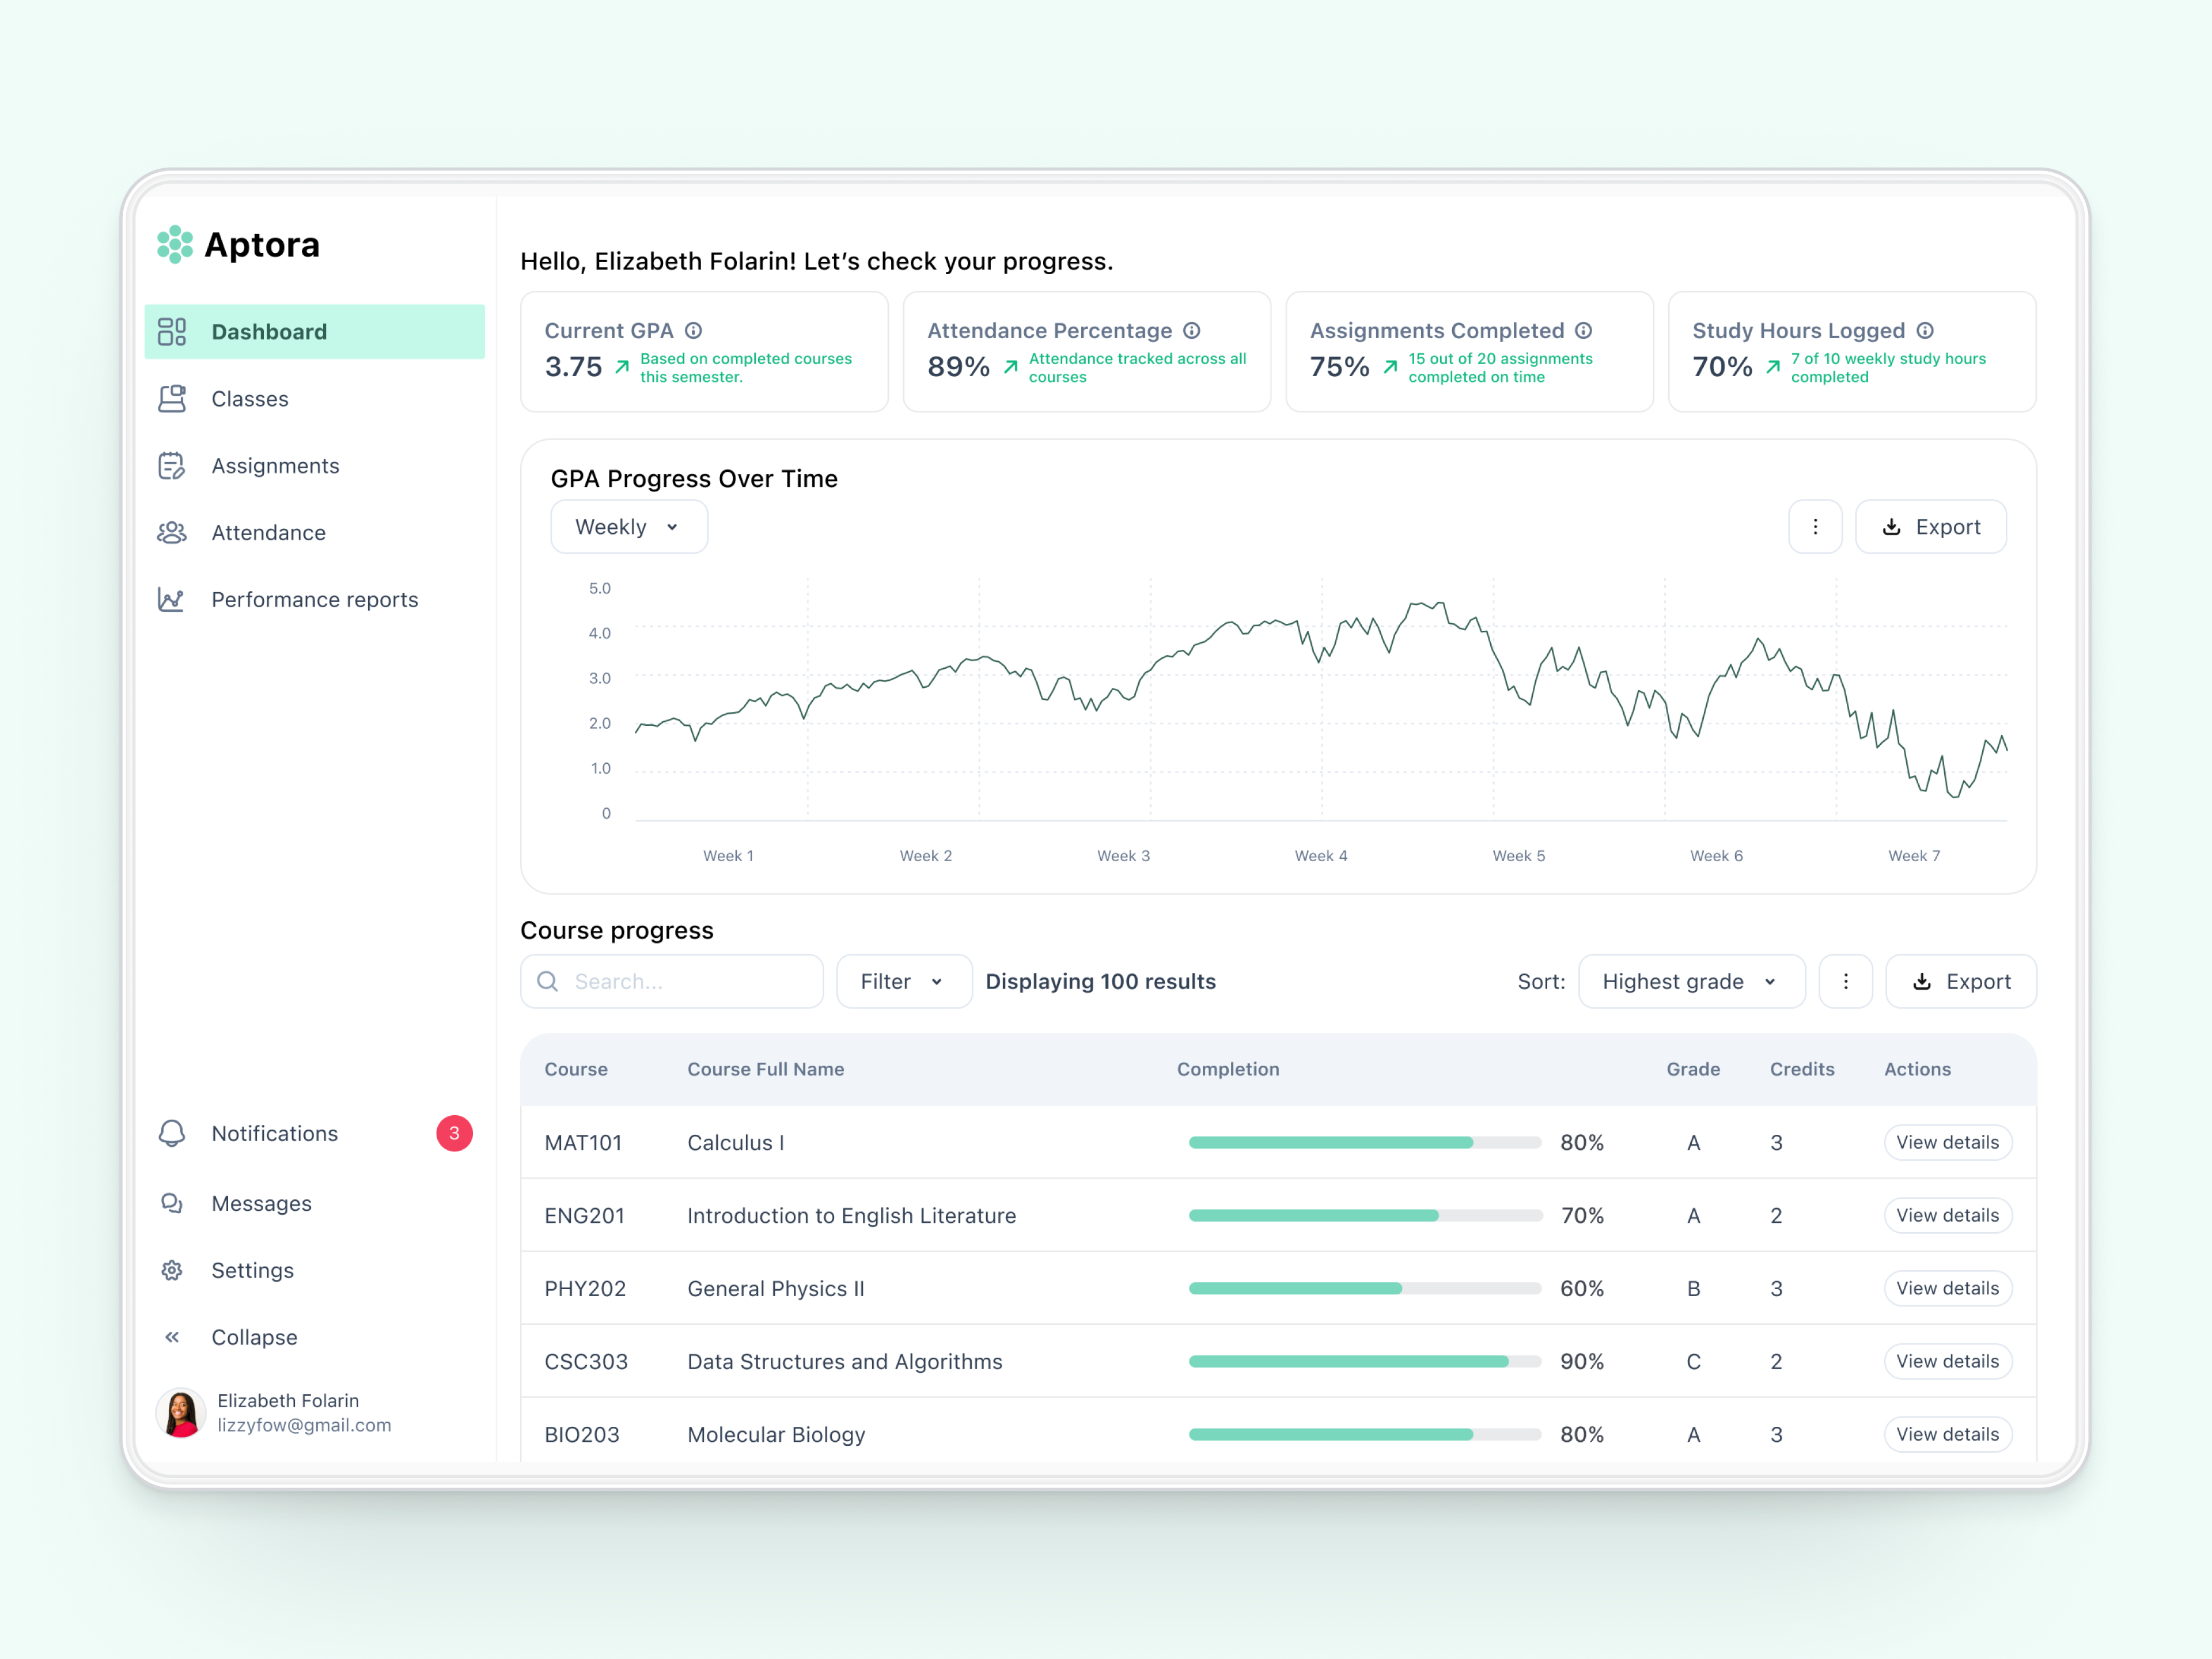Screen dimensions: 2212x1659
Task: Collapse the sidebar navigation
Action: click(172, 1336)
